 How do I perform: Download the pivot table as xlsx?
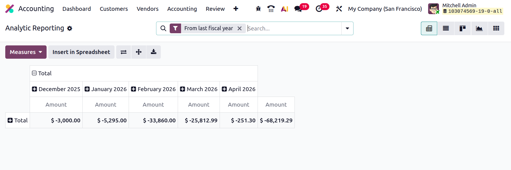pyautogui.click(x=154, y=52)
